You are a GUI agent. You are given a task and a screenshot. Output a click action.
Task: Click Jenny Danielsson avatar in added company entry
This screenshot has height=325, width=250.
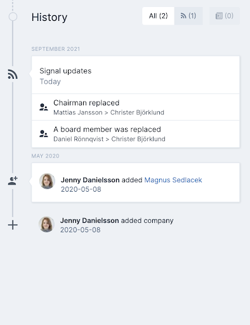click(x=46, y=224)
